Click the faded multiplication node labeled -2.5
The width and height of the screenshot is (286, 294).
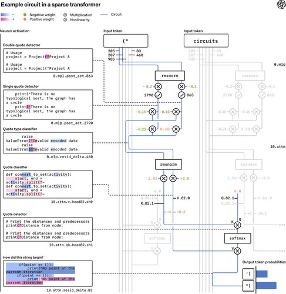(253, 178)
